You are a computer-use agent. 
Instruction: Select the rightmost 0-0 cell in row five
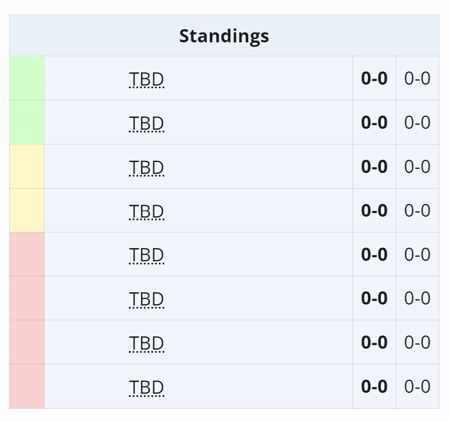418,254
